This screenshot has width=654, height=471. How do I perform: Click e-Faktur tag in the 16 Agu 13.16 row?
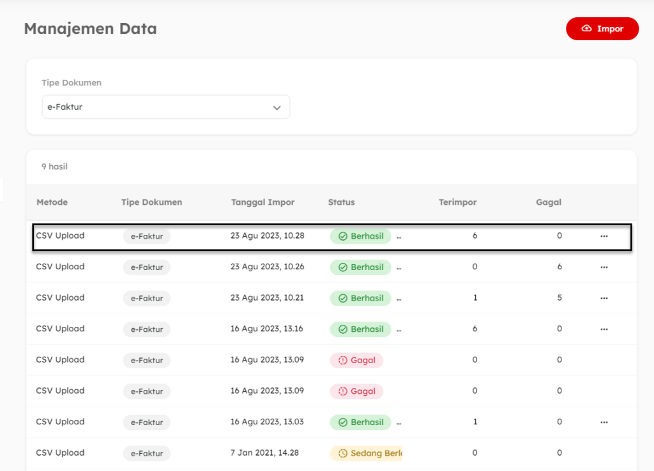click(147, 329)
